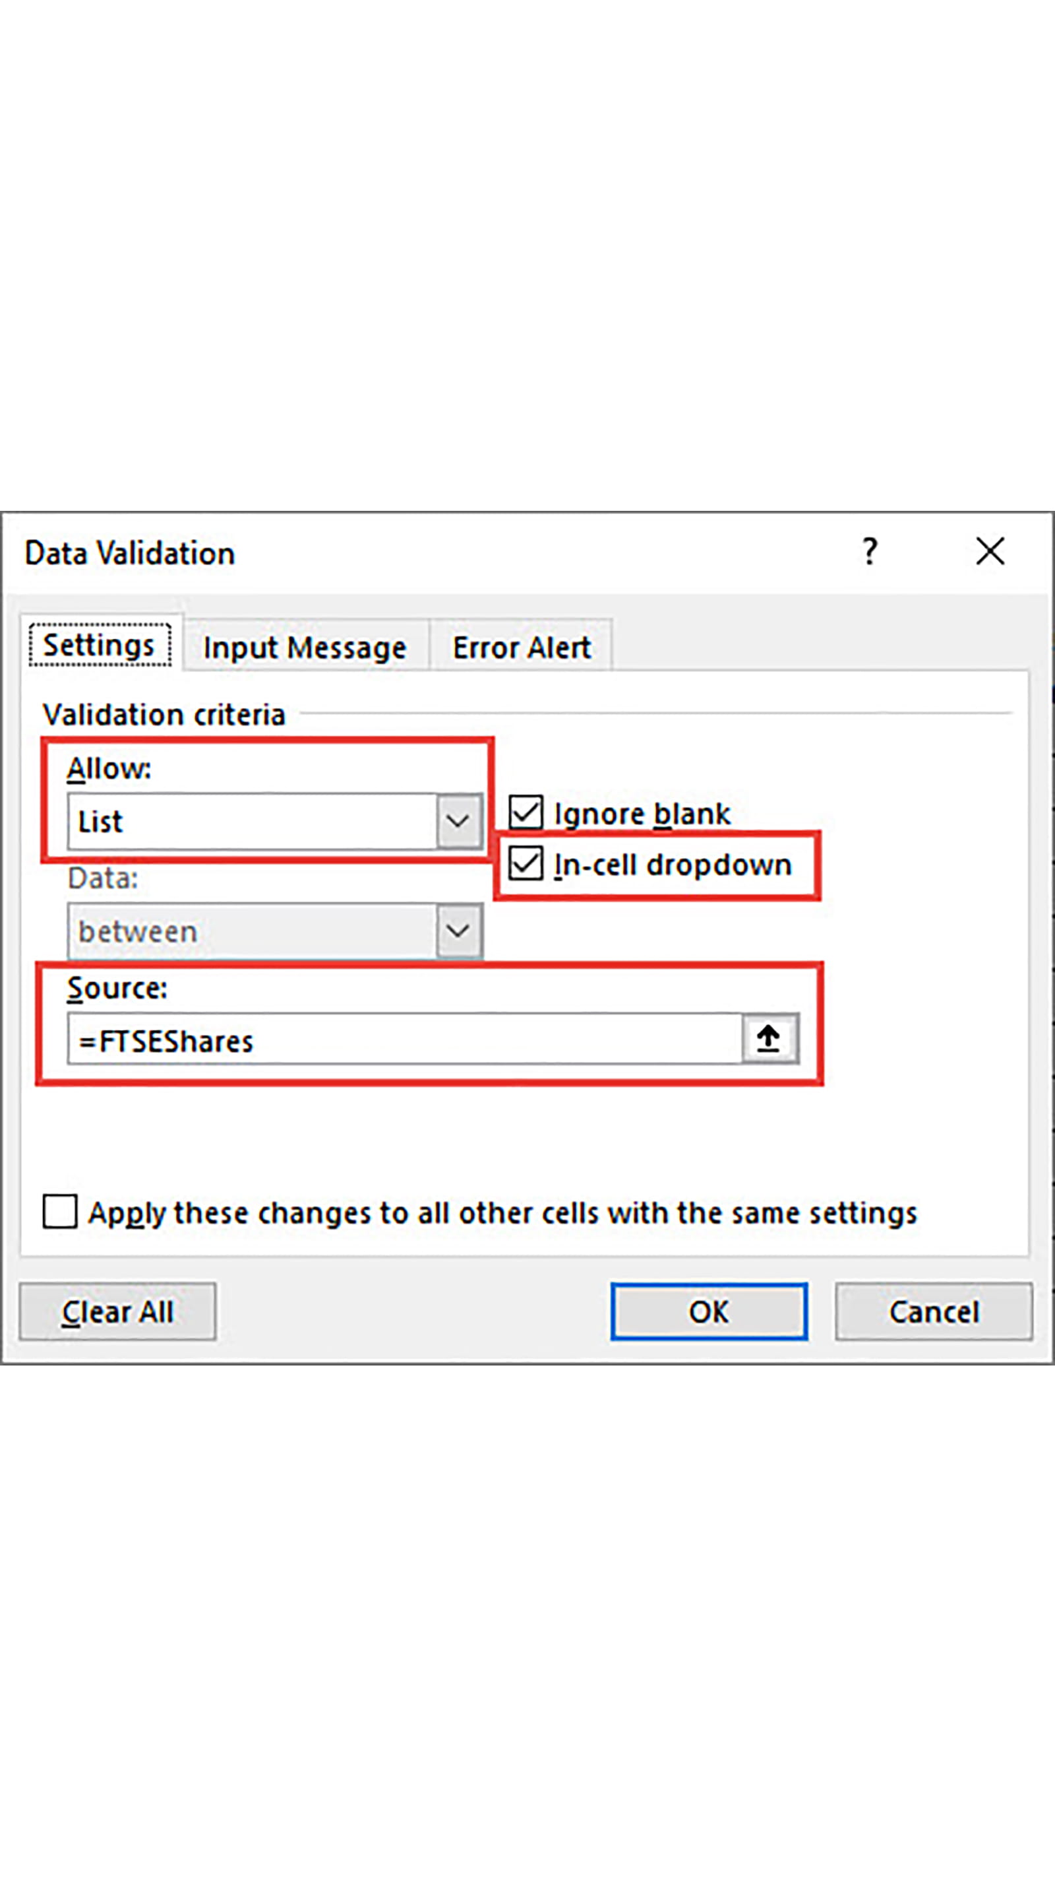This screenshot has width=1055, height=1877.
Task: Go to the Error Alert tab
Action: [522, 647]
